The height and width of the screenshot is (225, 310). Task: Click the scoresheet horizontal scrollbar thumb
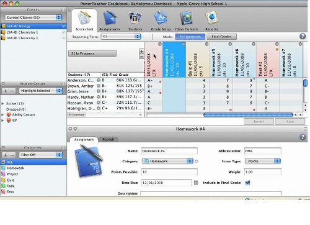pos(248,114)
